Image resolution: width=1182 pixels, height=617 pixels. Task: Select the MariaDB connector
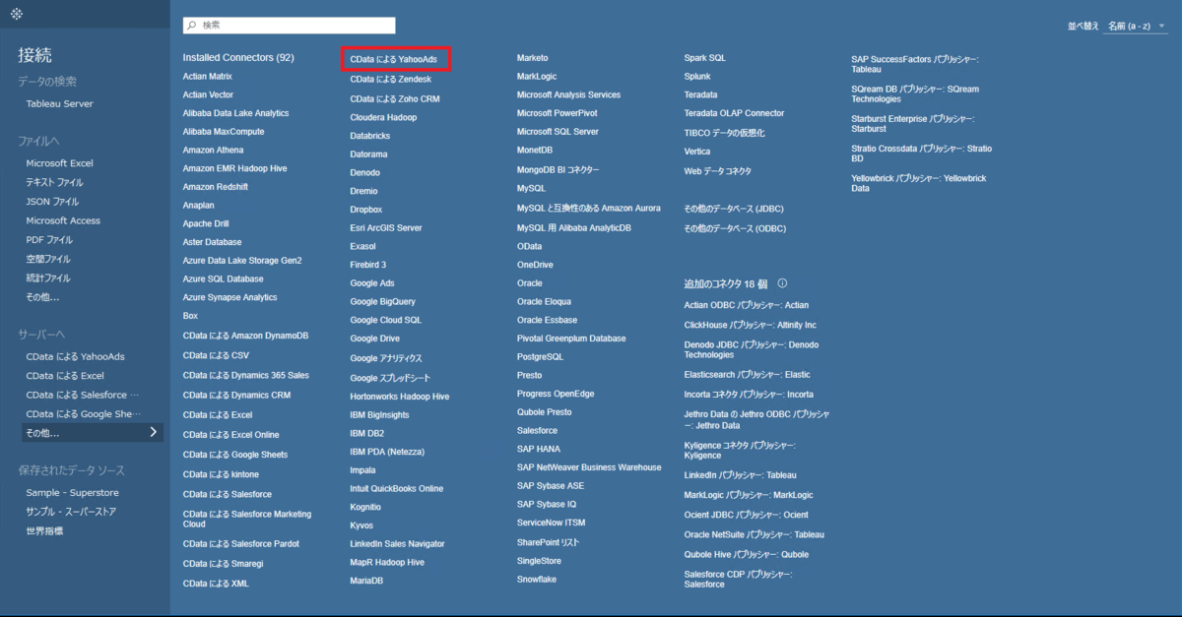pyautogui.click(x=366, y=581)
